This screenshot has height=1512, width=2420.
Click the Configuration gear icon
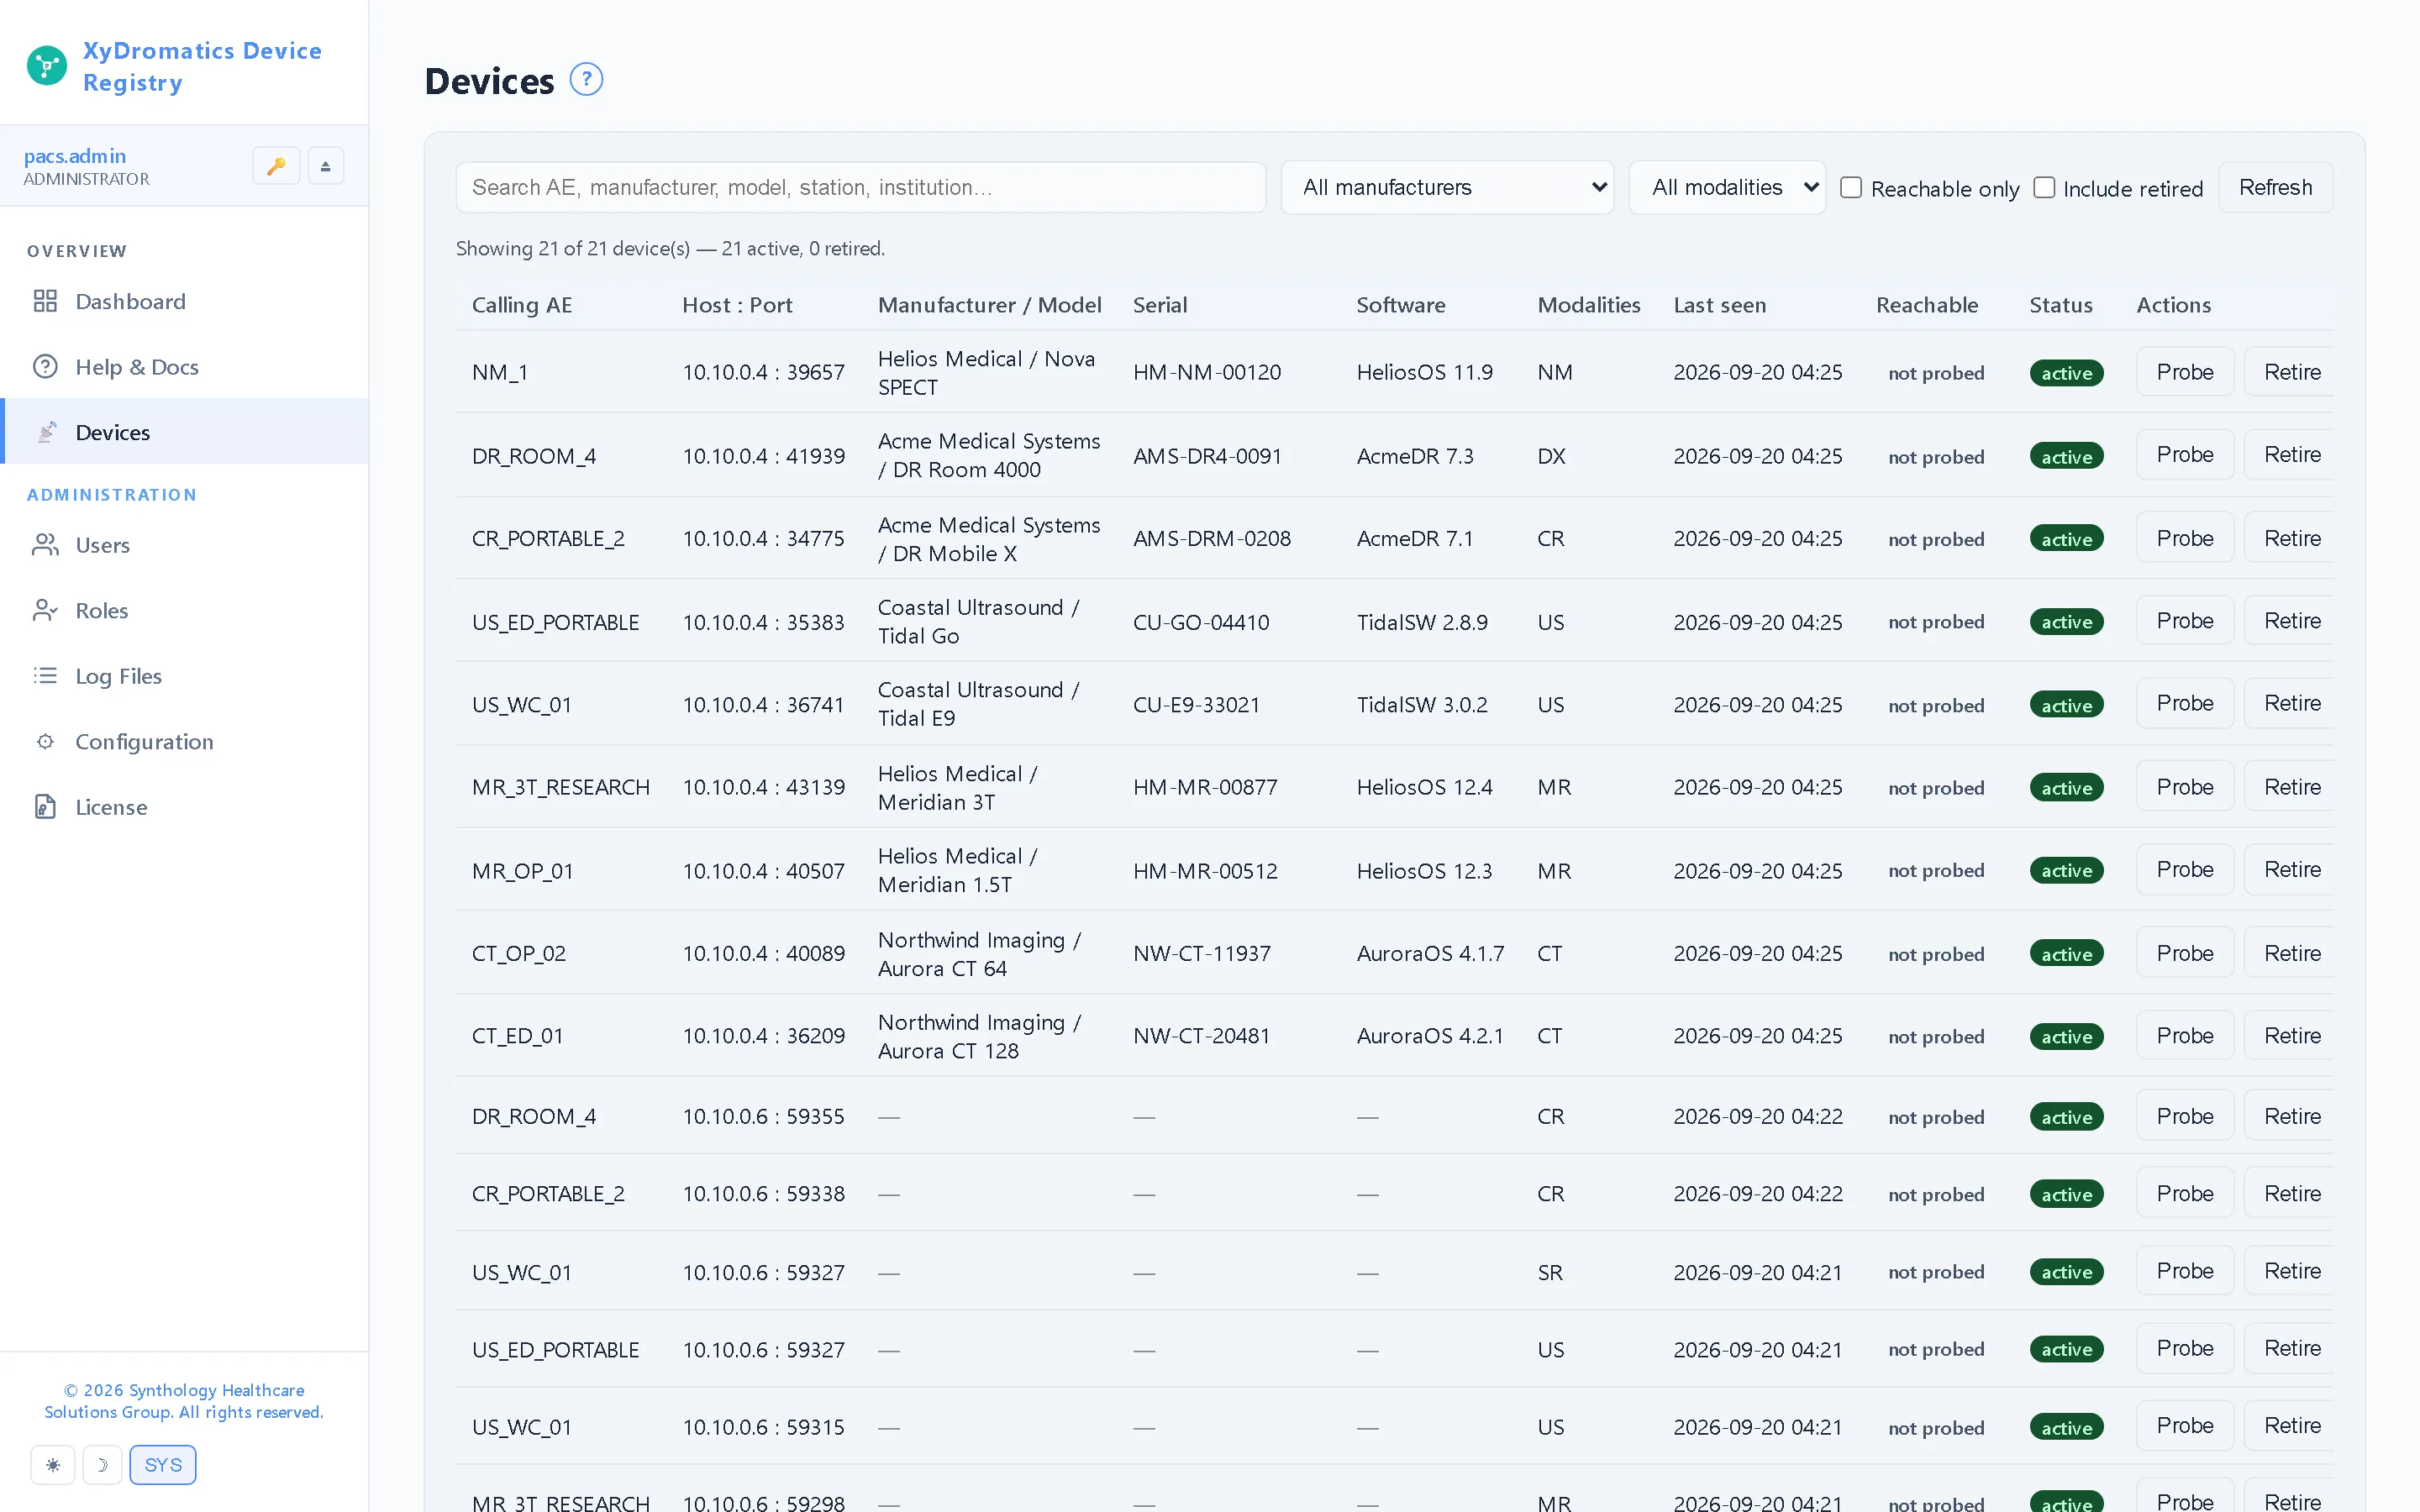point(45,741)
